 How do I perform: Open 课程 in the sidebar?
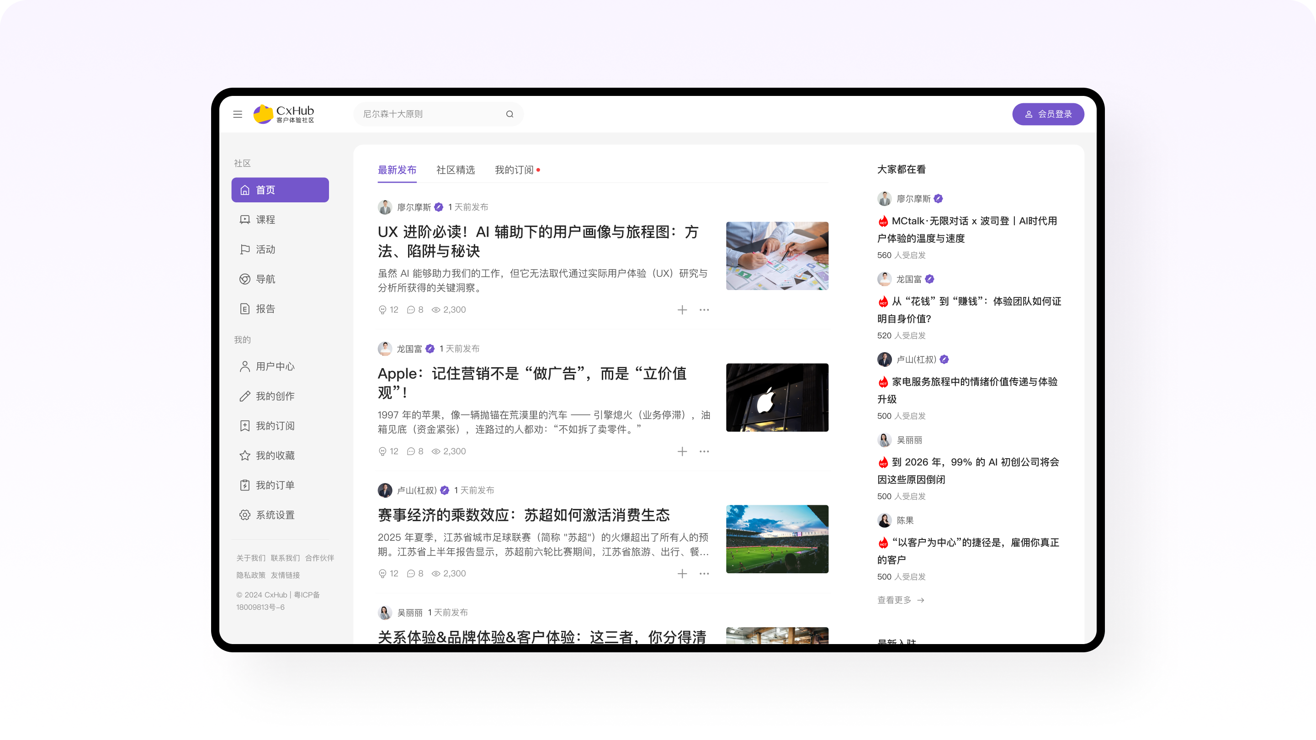[x=280, y=220]
